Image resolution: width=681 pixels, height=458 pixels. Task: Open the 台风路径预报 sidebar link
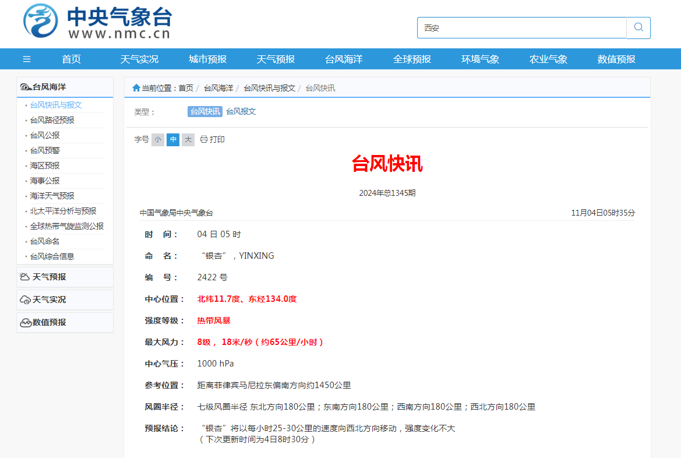[x=52, y=120]
